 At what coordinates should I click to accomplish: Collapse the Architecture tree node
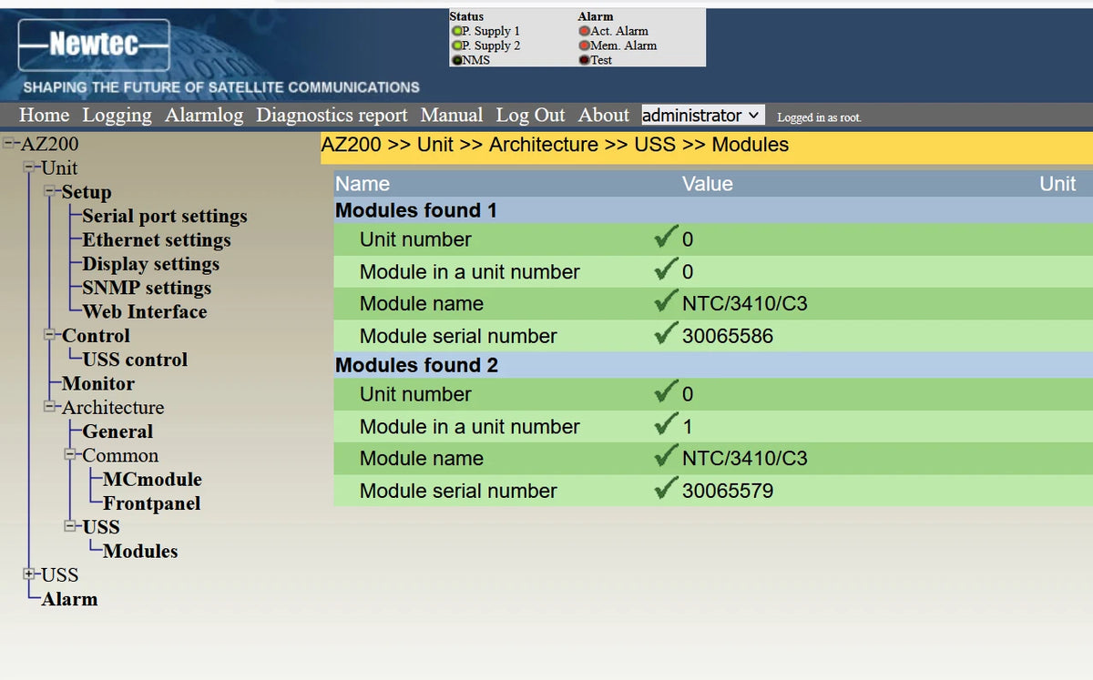(49, 408)
